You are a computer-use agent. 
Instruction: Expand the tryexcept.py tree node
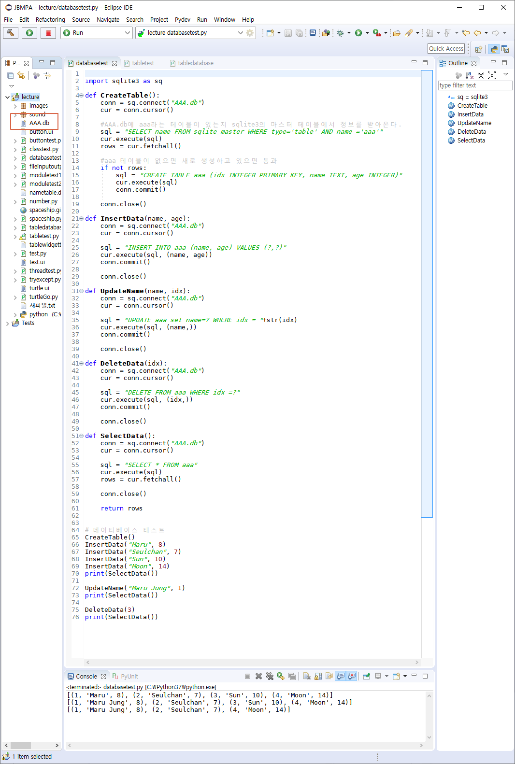(x=15, y=280)
